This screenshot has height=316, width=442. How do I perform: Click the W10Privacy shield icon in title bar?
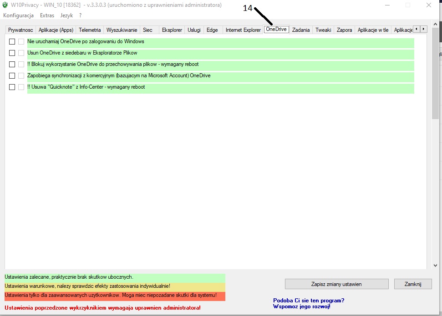[5, 5]
